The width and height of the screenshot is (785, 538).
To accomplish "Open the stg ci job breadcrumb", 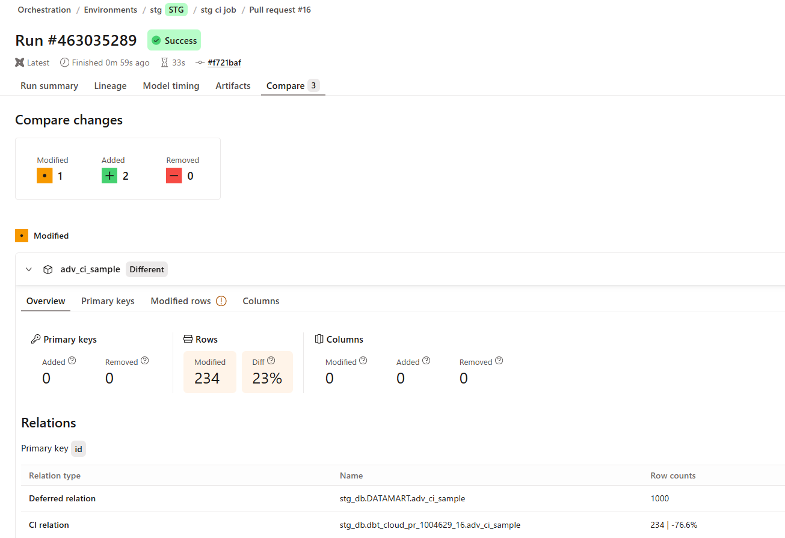I will (218, 10).
